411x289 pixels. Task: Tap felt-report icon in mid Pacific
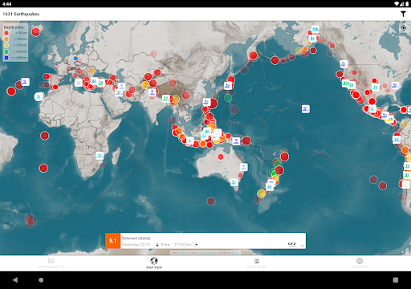(306, 109)
